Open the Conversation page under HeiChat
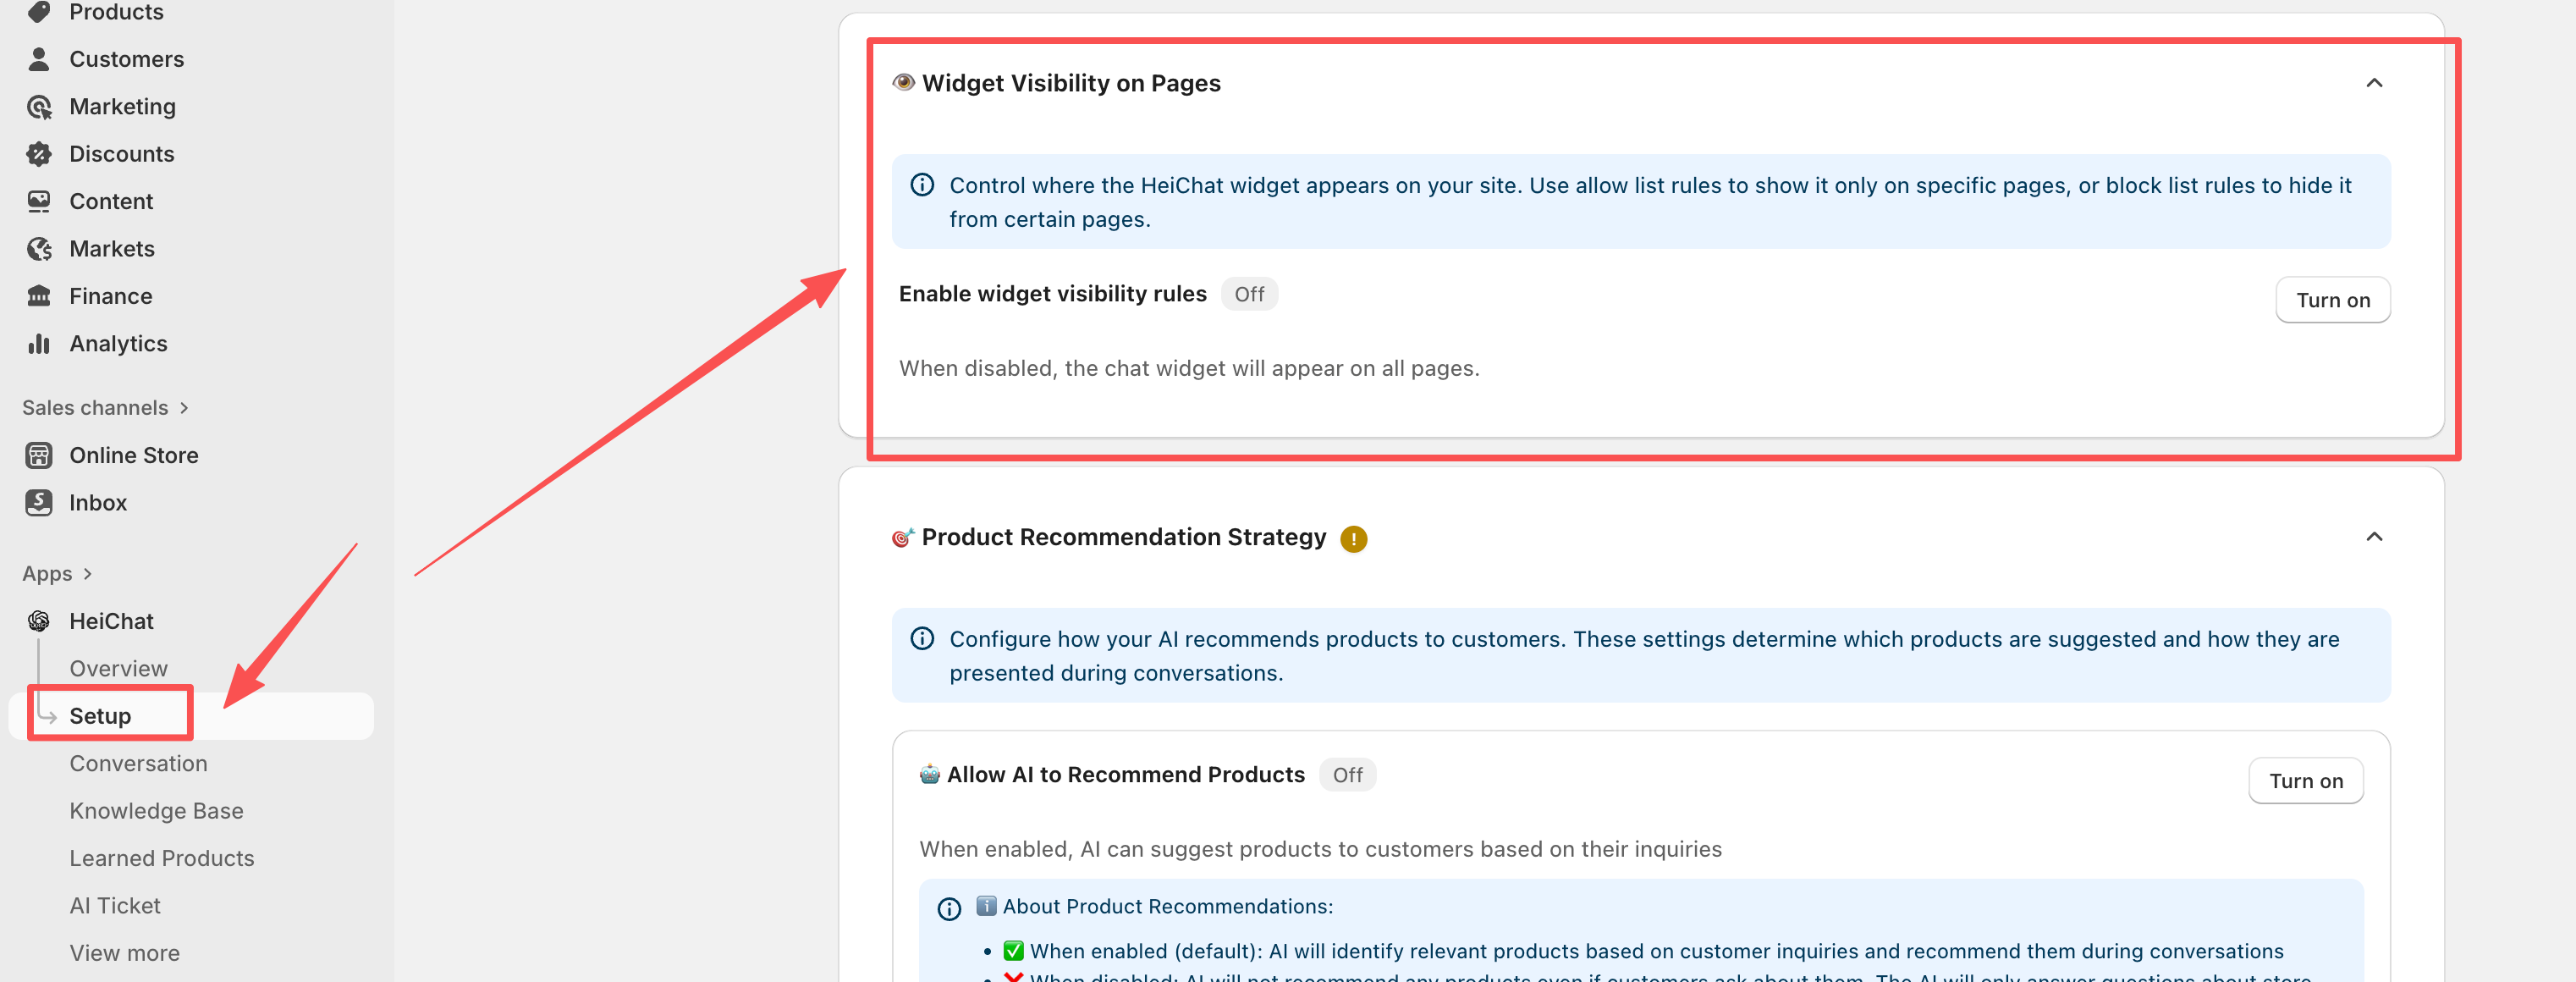Viewport: 2576px width, 982px height. point(138,764)
